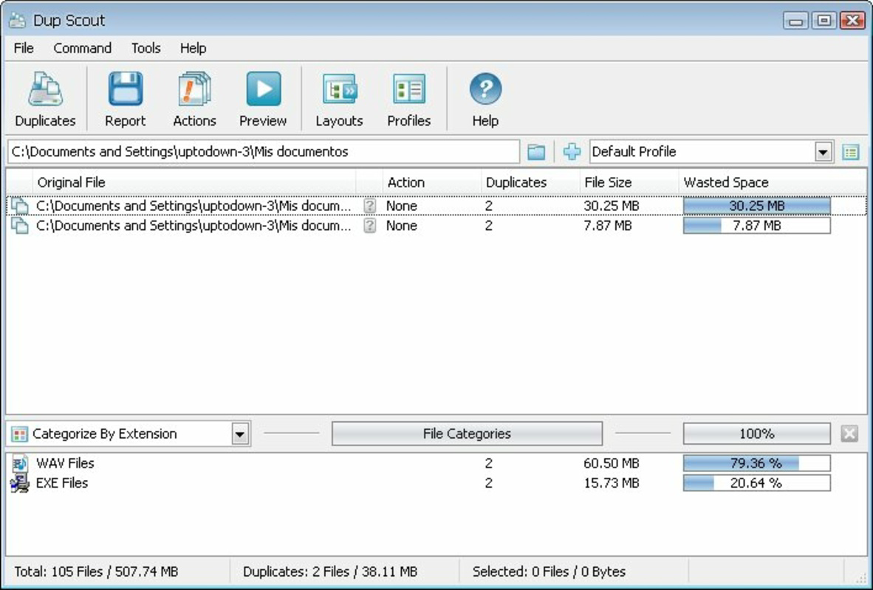
Task: Open the Categorize By Extension dropdown arrow
Action: [240, 434]
